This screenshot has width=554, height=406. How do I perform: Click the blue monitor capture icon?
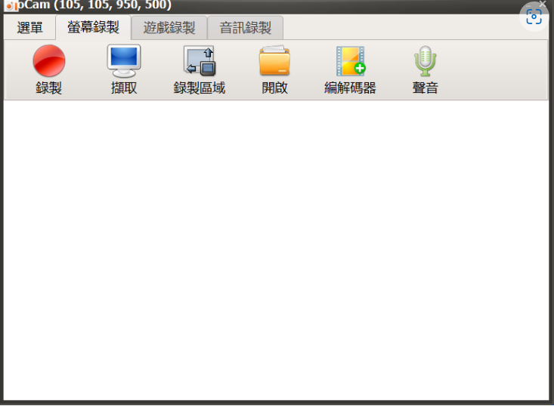point(124,60)
